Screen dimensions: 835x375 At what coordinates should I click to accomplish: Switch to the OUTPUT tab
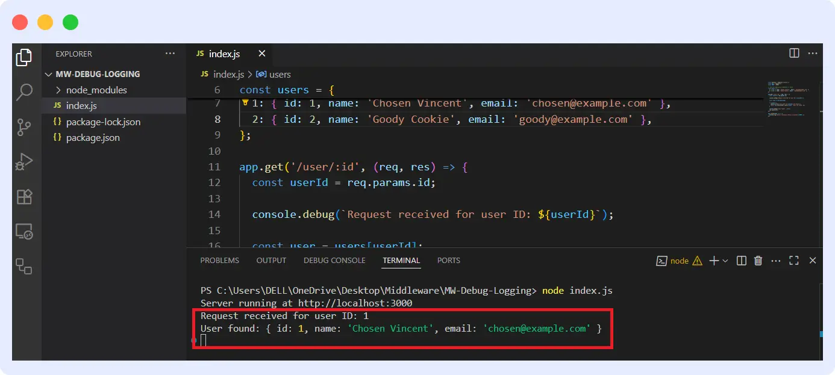[271, 260]
